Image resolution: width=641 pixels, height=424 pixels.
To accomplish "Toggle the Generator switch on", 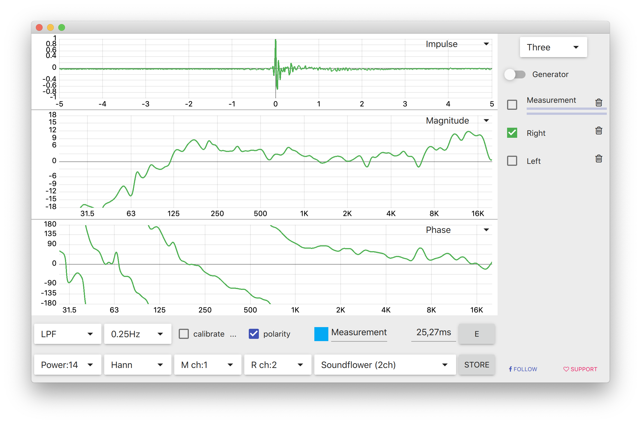I will pyautogui.click(x=515, y=74).
